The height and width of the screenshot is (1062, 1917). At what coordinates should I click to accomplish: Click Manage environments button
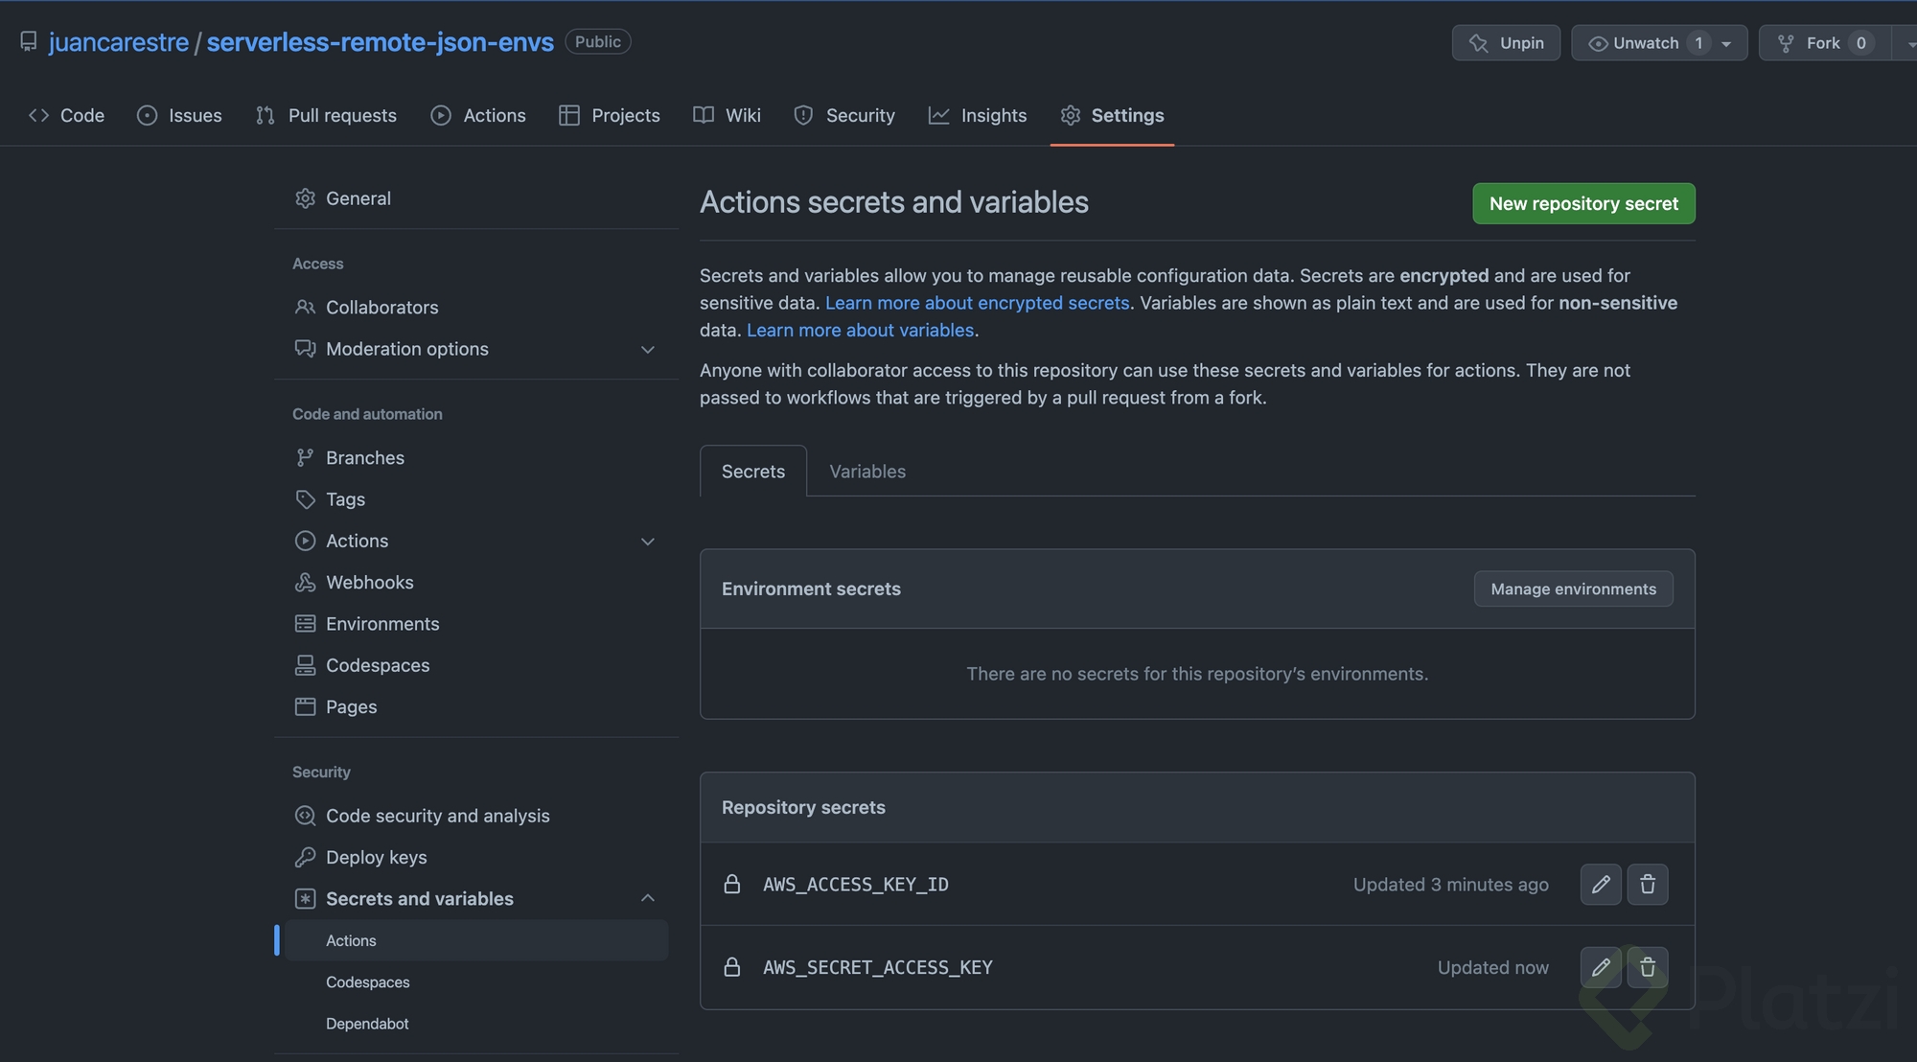(1573, 589)
